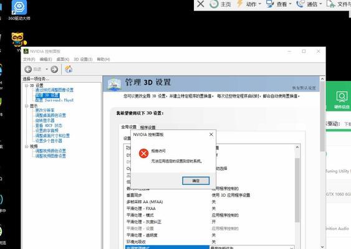Confirm the error dialog with 确定
351x249 pixels.
(x=196, y=181)
